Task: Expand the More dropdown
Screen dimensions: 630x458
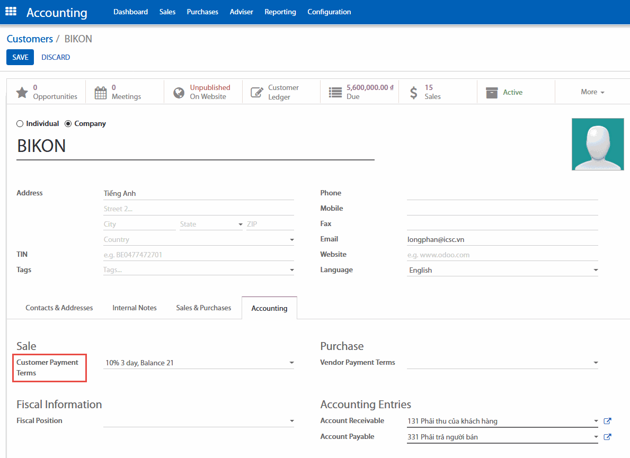Action: (x=592, y=92)
